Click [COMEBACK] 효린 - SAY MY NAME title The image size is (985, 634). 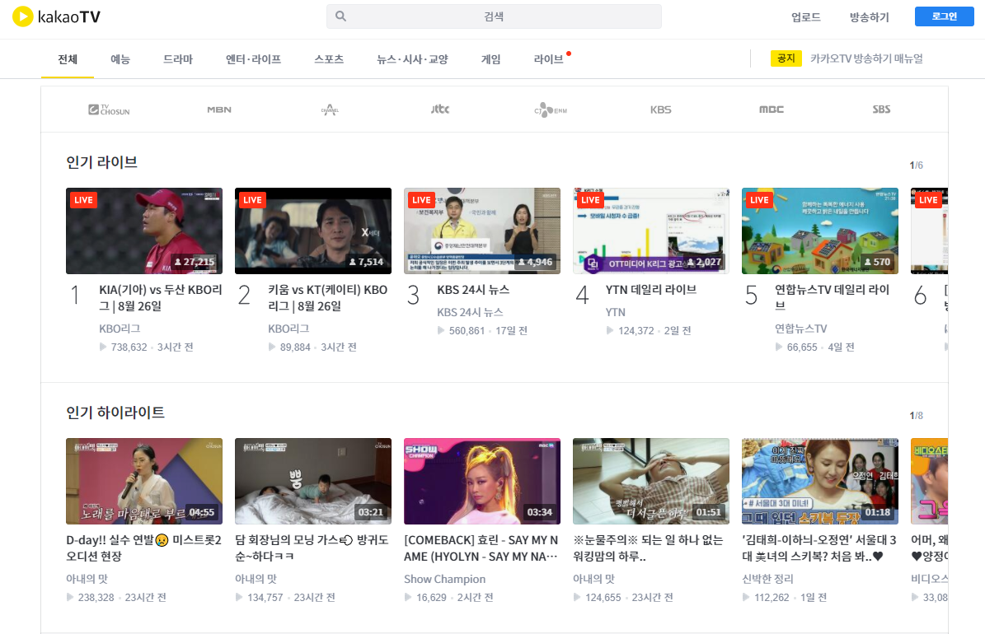pyautogui.click(x=481, y=548)
